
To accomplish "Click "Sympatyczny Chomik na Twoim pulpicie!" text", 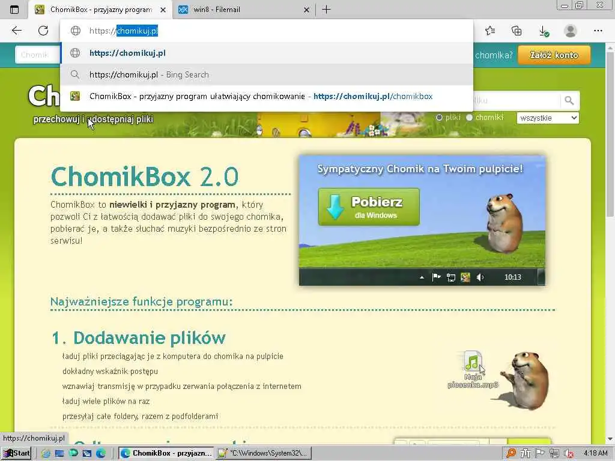I will click(x=420, y=169).
